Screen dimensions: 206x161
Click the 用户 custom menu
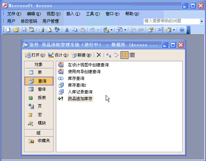click(11, 21)
